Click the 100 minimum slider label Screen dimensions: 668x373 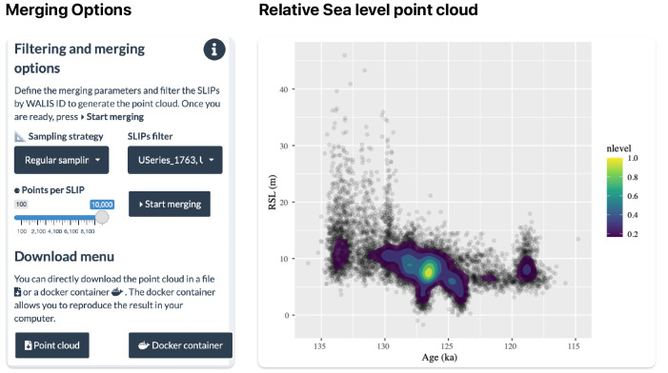(21, 205)
